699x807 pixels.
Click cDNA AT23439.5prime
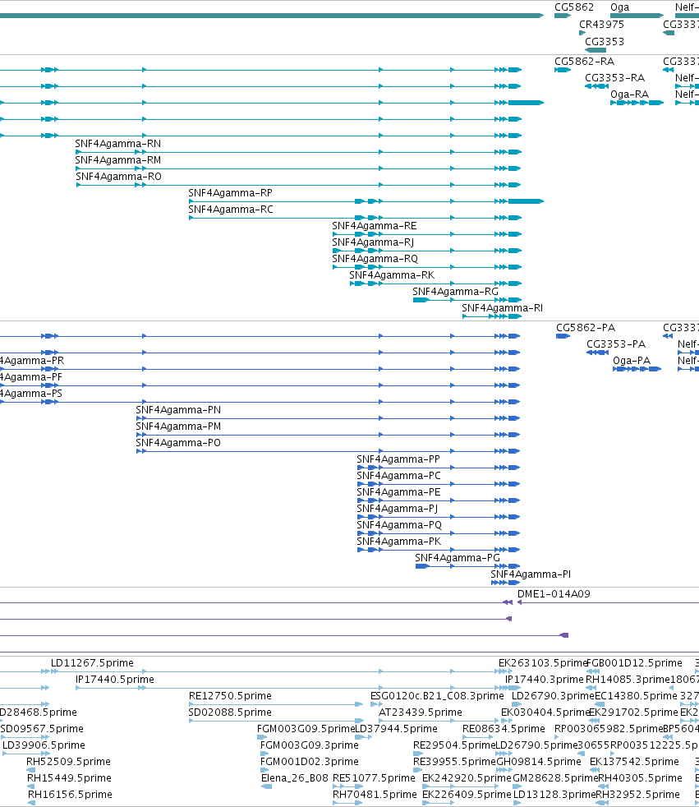(421, 712)
